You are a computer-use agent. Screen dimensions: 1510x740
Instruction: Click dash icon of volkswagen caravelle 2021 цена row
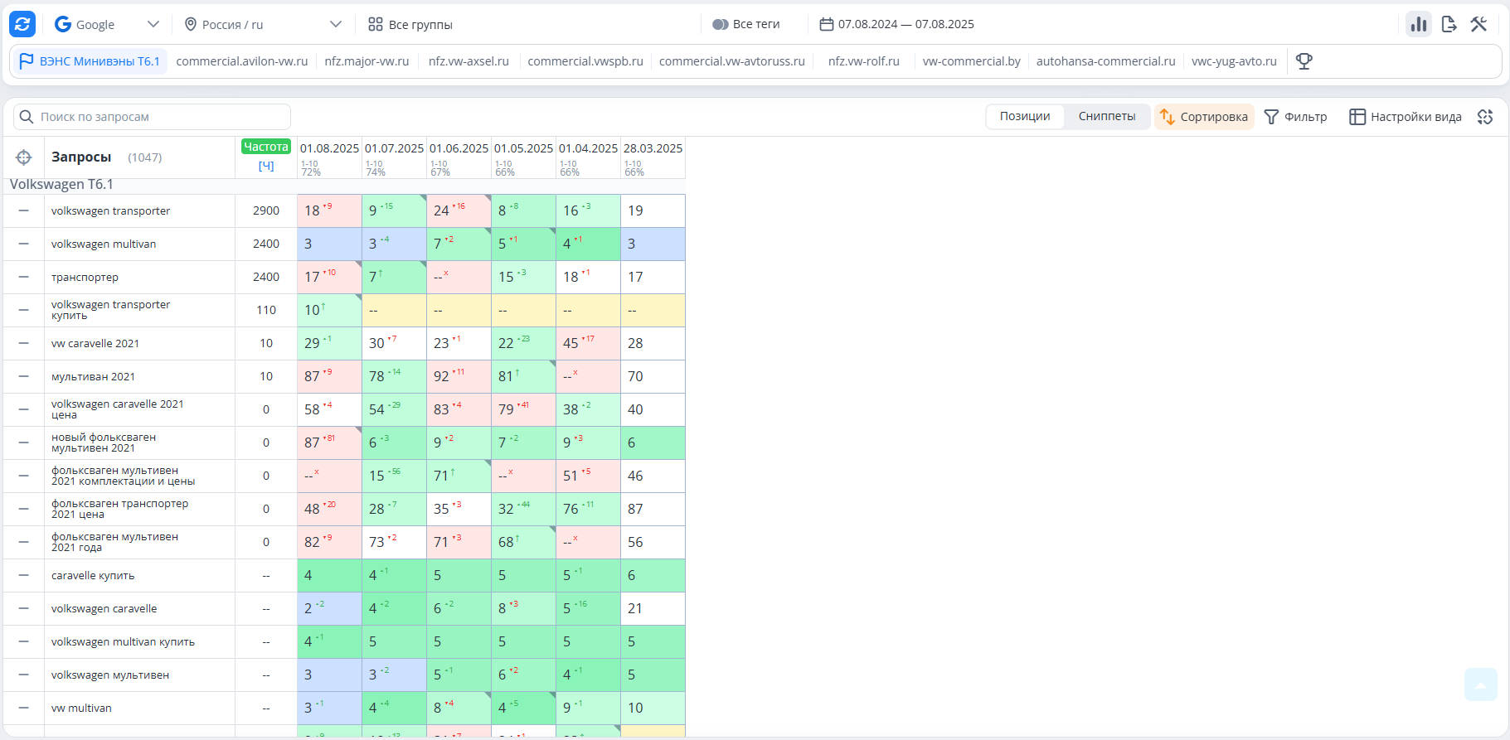click(24, 409)
